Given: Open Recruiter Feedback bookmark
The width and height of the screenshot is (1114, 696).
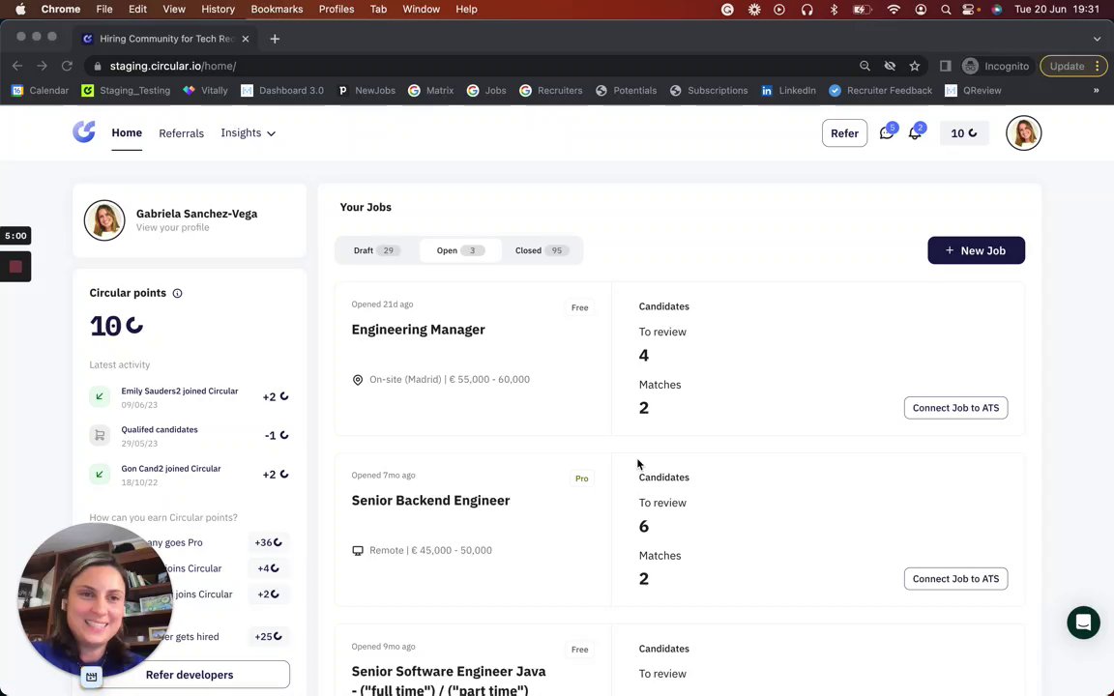Looking at the screenshot, I should [881, 90].
